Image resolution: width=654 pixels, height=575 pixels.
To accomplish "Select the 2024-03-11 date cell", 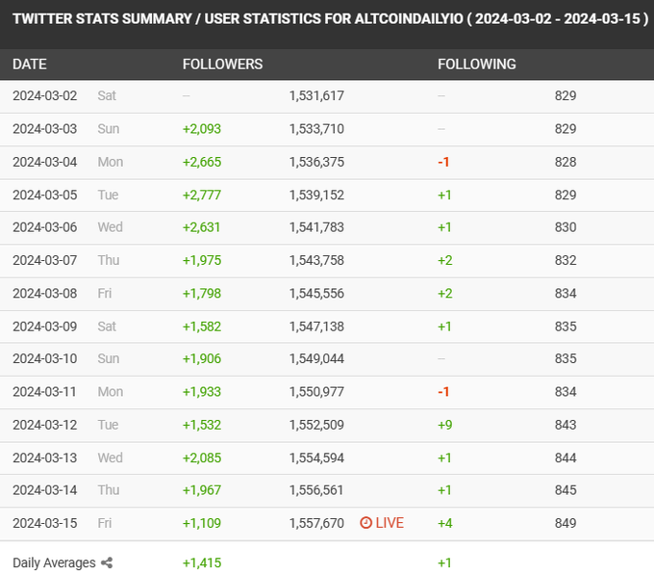I will point(44,392).
